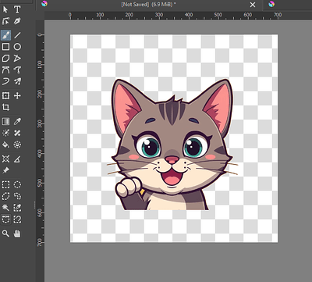Choose the Rectangular Selection tool
The image size is (312, 282).
5,184
